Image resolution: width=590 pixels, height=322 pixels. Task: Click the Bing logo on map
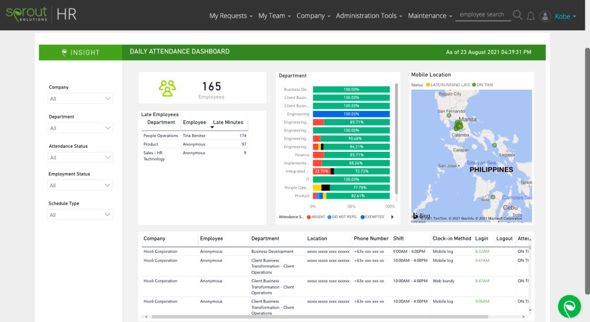click(x=421, y=216)
